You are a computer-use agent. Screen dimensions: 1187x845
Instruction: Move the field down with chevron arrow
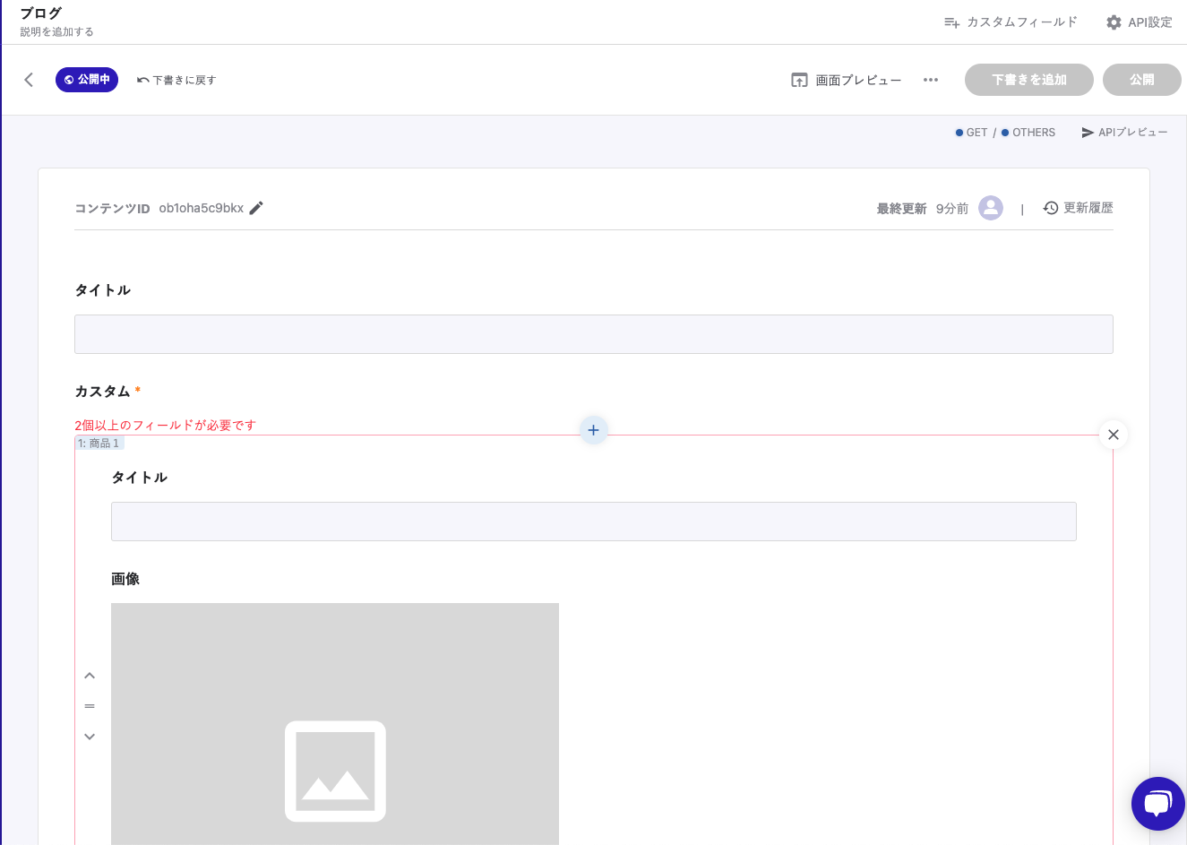click(90, 737)
